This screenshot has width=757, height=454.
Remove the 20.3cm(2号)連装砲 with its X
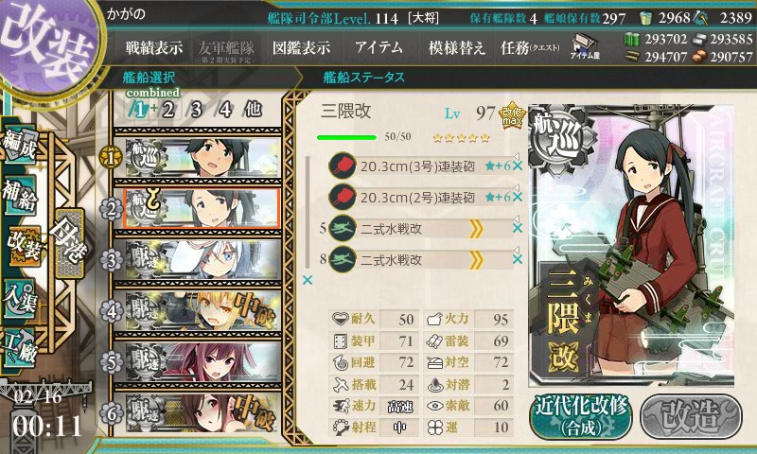(517, 197)
